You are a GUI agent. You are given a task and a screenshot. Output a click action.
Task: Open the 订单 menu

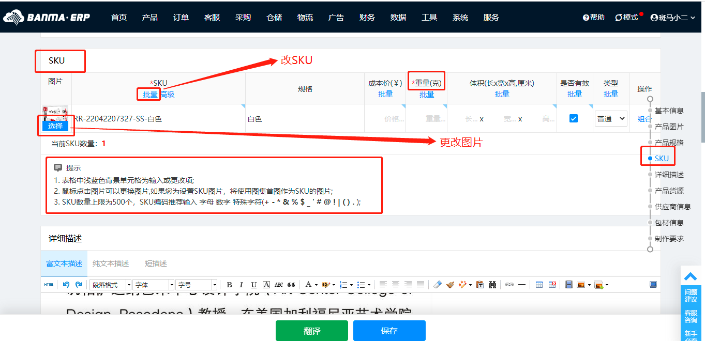coord(181,18)
